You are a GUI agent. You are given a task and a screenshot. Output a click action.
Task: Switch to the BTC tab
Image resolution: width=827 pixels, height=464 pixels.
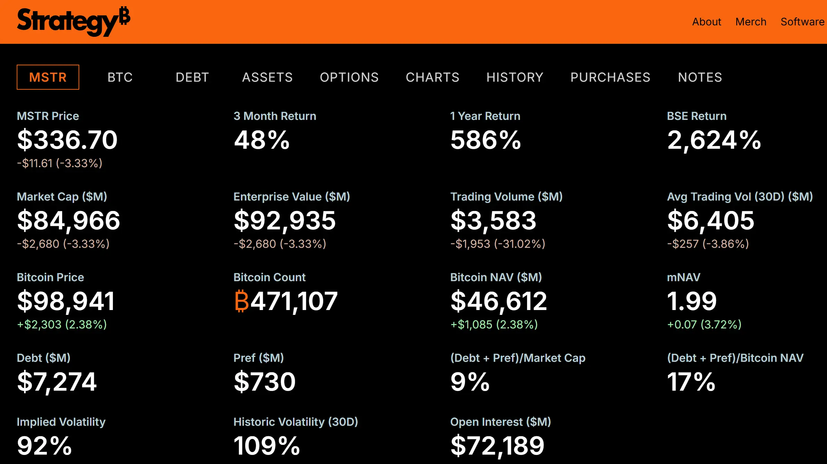[120, 77]
